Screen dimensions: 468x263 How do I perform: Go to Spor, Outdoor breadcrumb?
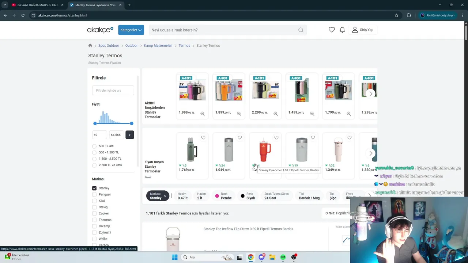[109, 46]
